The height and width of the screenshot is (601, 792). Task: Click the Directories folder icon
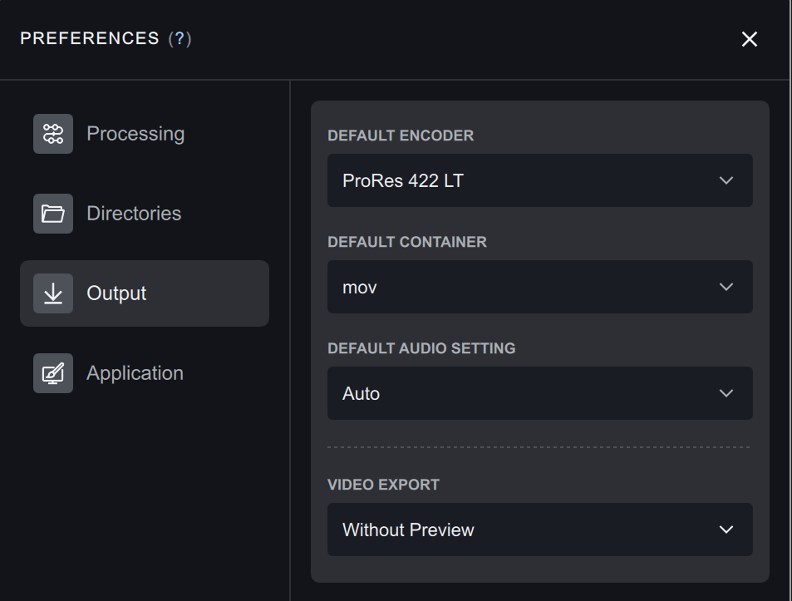click(x=53, y=214)
